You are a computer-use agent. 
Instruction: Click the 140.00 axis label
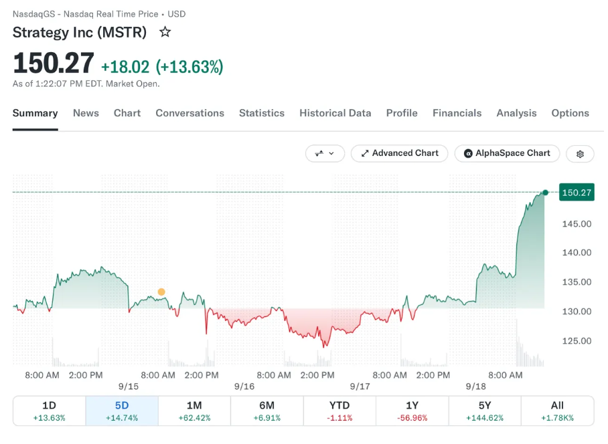pos(577,253)
